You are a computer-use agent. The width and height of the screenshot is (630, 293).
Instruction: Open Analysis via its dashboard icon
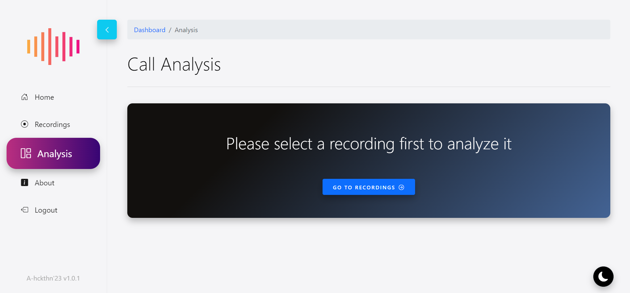26,153
